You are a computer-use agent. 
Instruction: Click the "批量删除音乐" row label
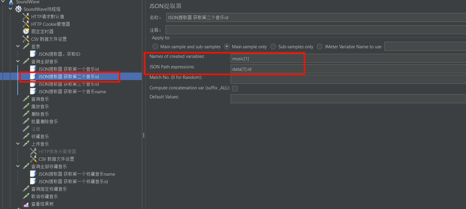45,121
